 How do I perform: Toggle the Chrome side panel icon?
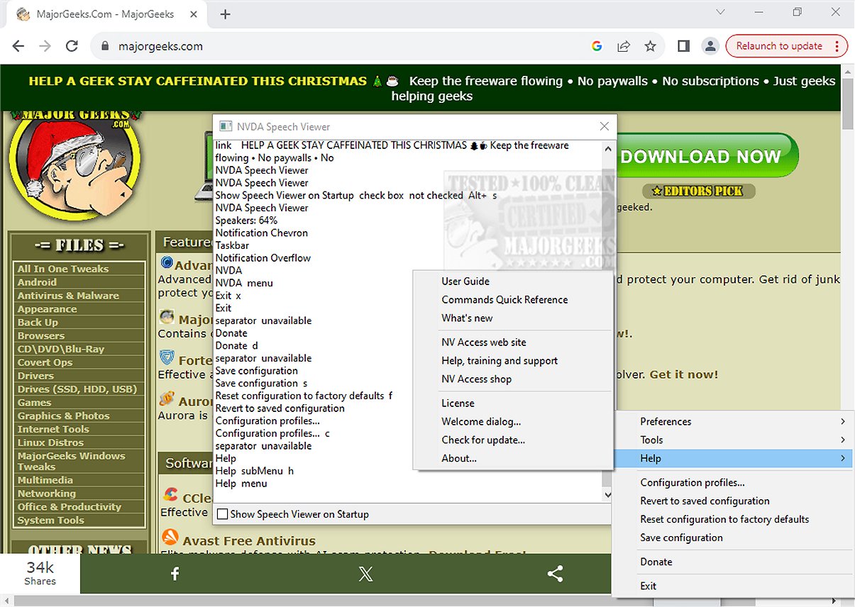click(x=683, y=46)
